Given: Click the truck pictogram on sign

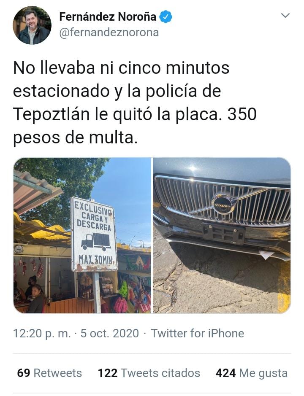Looking at the screenshot, I should 95,241.
